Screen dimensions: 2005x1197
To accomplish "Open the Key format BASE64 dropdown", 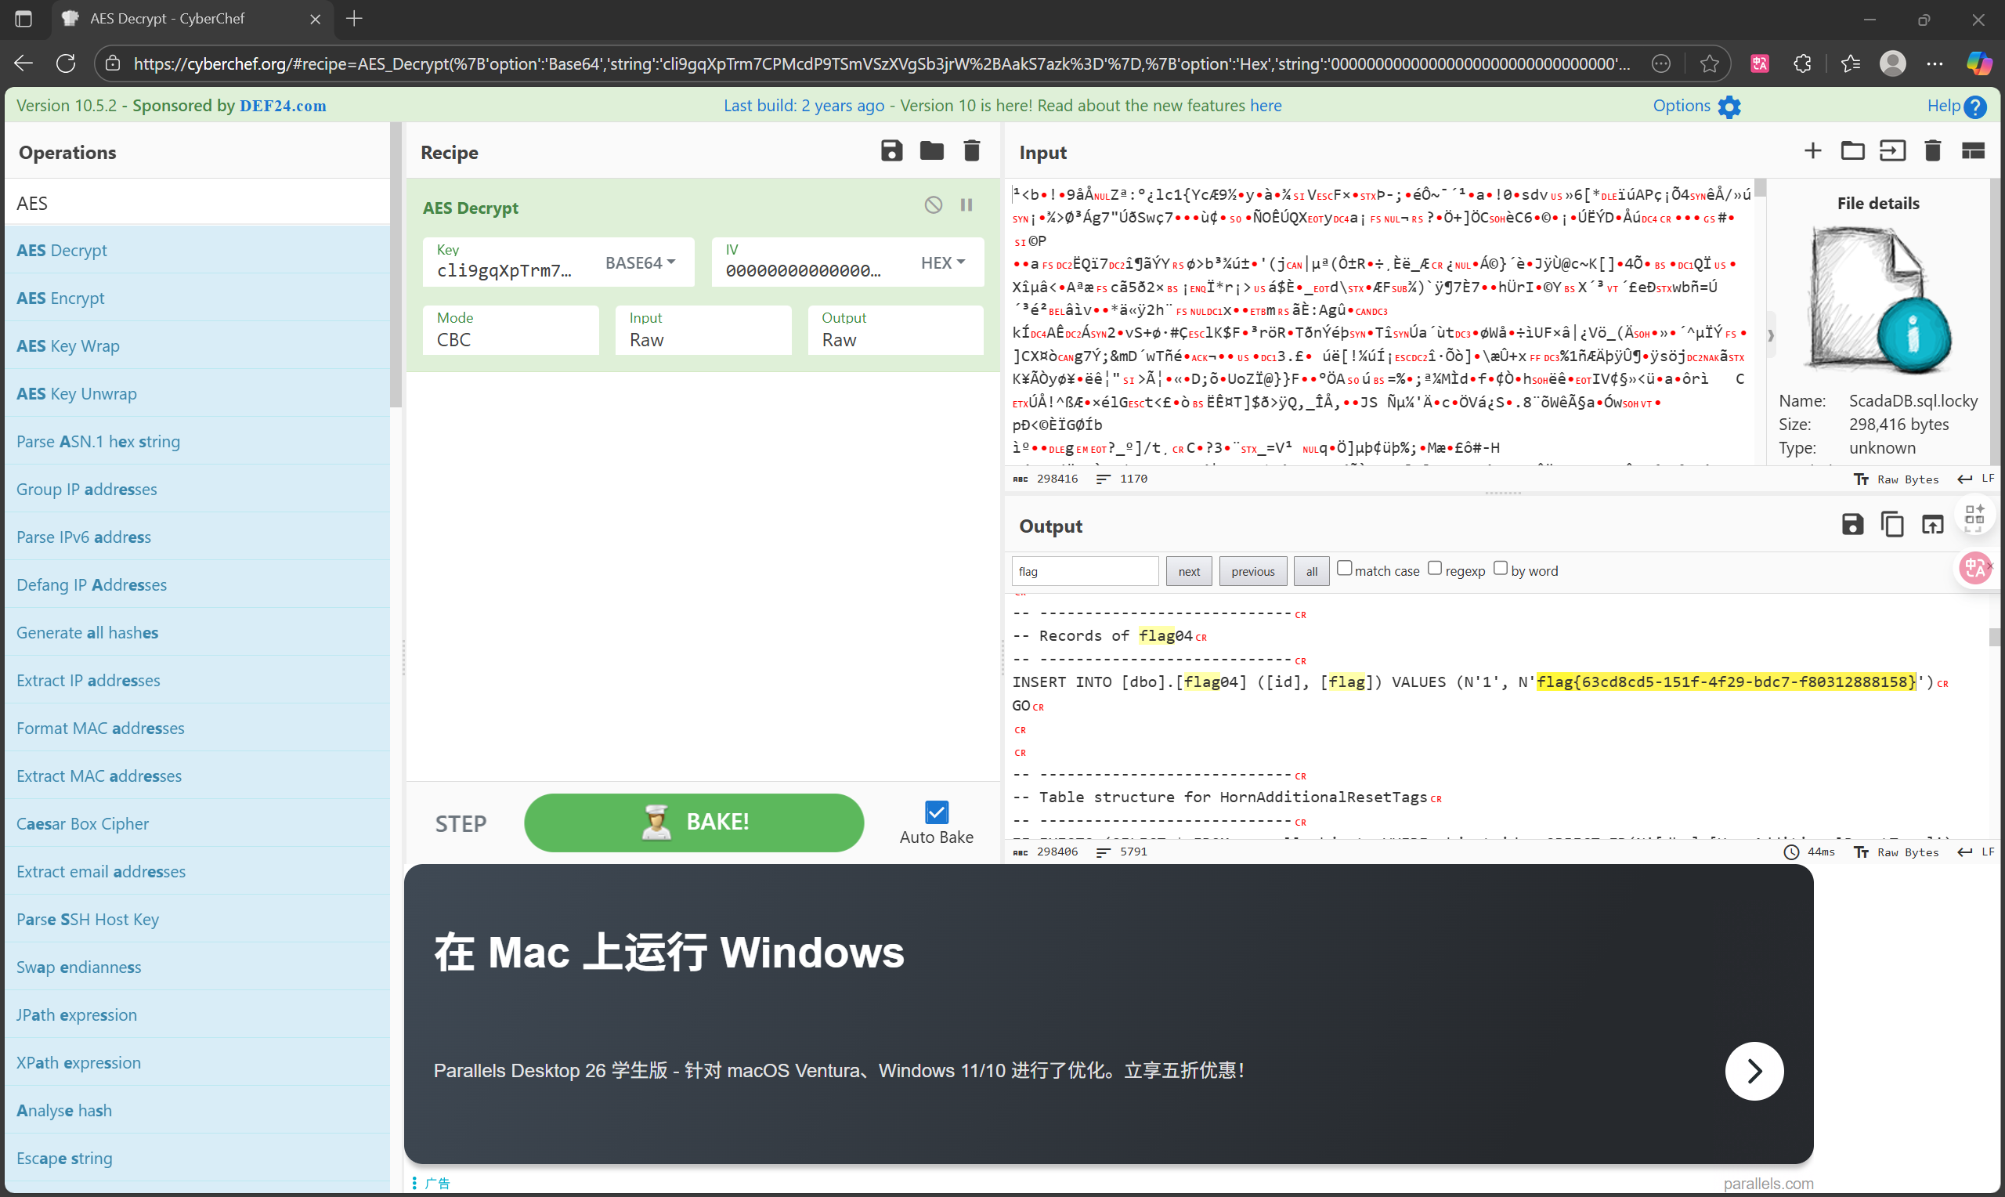I will [x=641, y=263].
